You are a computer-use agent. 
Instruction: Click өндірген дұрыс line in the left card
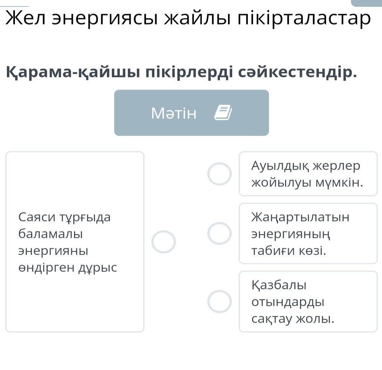tap(68, 268)
